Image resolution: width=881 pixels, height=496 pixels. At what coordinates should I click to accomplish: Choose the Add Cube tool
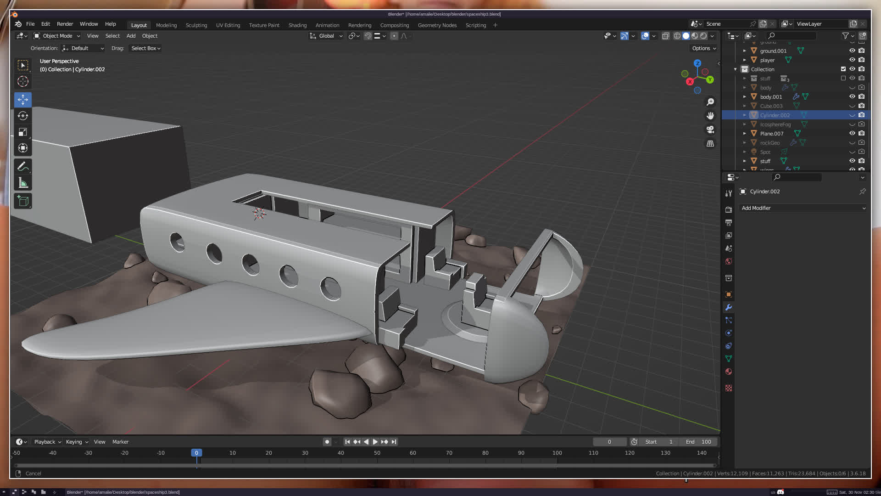click(x=23, y=201)
